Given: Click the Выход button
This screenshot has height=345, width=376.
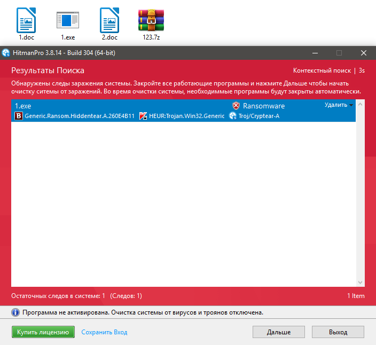Looking at the screenshot, I should (x=338, y=332).
